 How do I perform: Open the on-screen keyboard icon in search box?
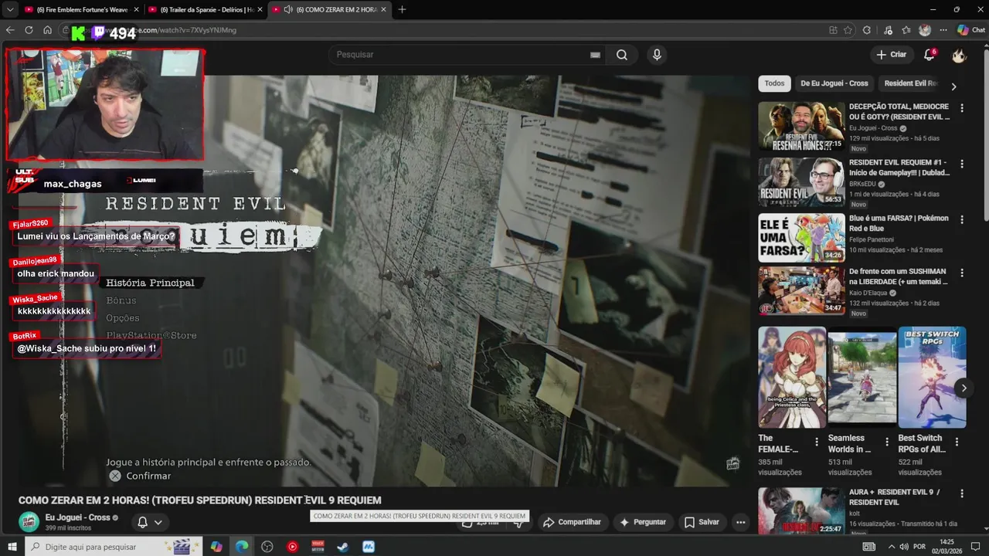pyautogui.click(x=595, y=55)
